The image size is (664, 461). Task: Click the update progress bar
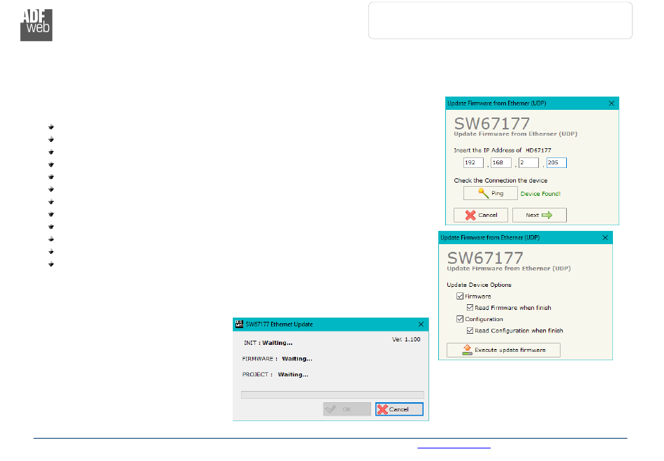333,395
